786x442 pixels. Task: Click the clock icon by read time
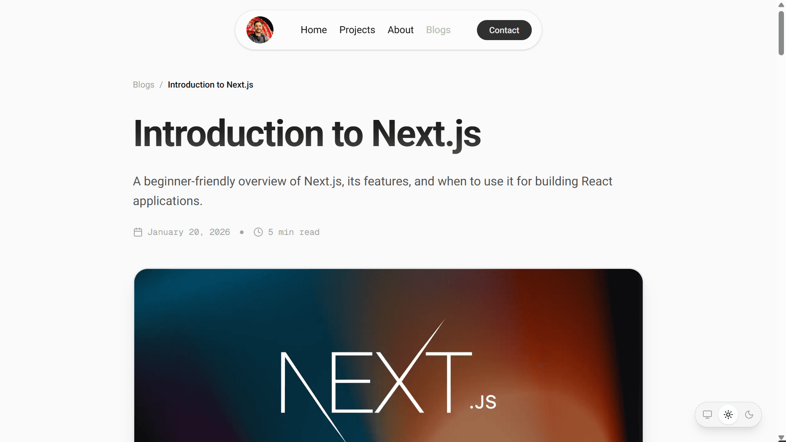pyautogui.click(x=258, y=232)
